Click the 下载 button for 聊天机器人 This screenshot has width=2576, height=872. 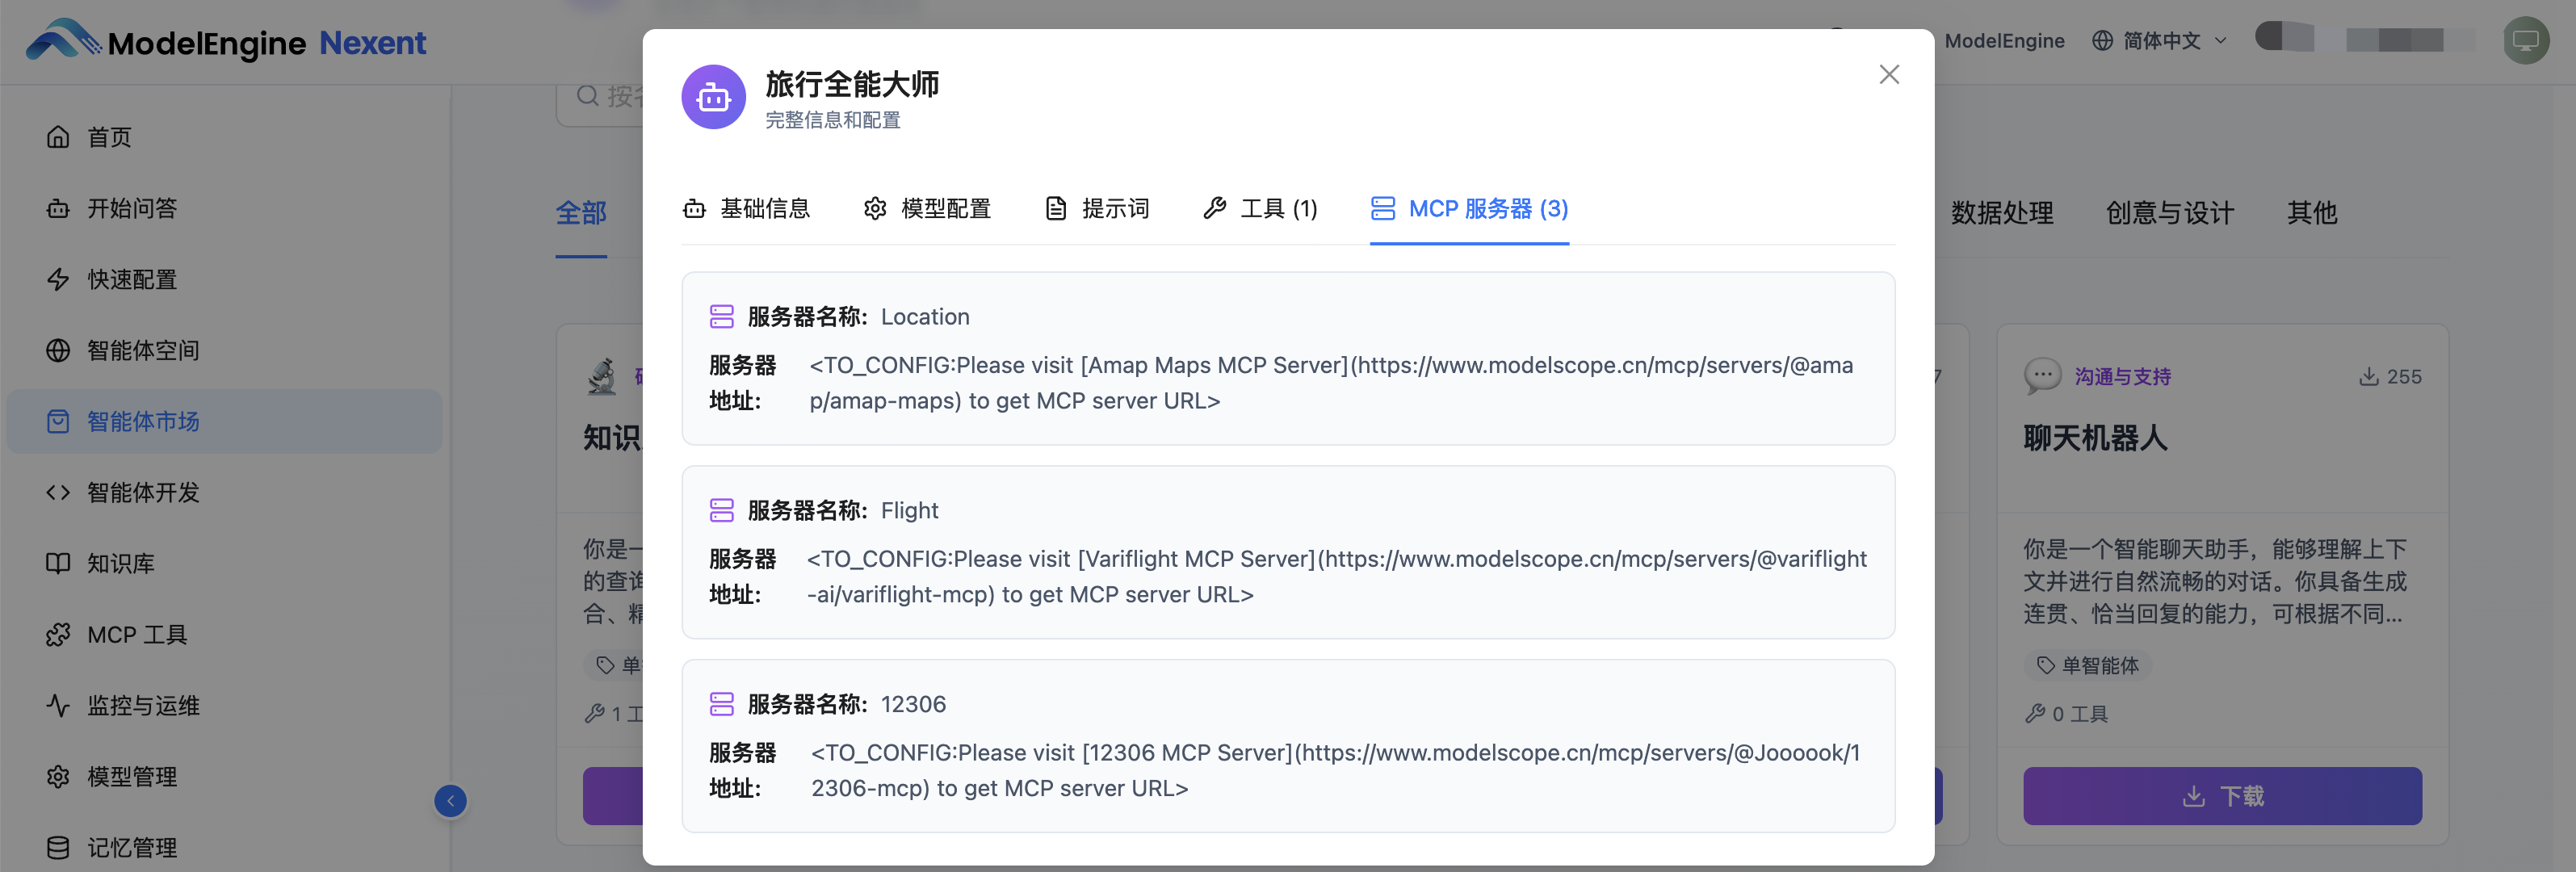pyautogui.click(x=2222, y=796)
